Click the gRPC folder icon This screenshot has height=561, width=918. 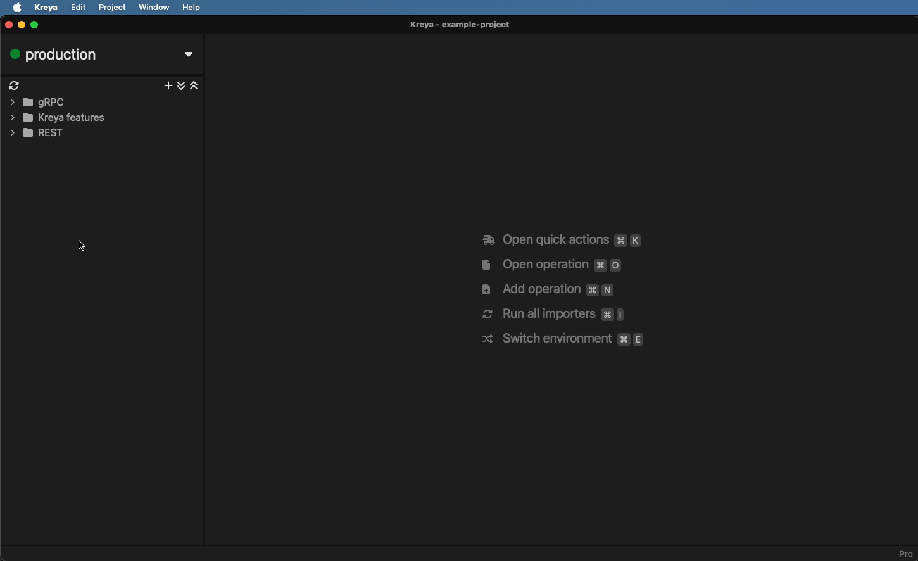tap(28, 102)
